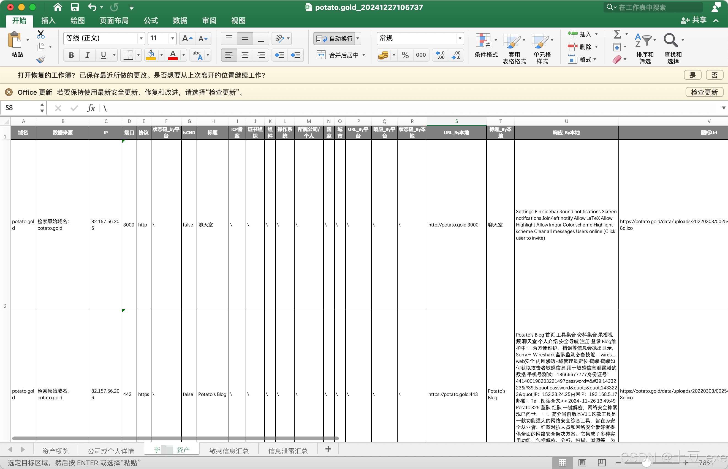Toggle bold formatting

click(71, 55)
